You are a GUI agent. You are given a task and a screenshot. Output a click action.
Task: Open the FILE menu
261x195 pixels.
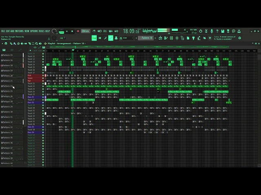[x=3, y=31]
